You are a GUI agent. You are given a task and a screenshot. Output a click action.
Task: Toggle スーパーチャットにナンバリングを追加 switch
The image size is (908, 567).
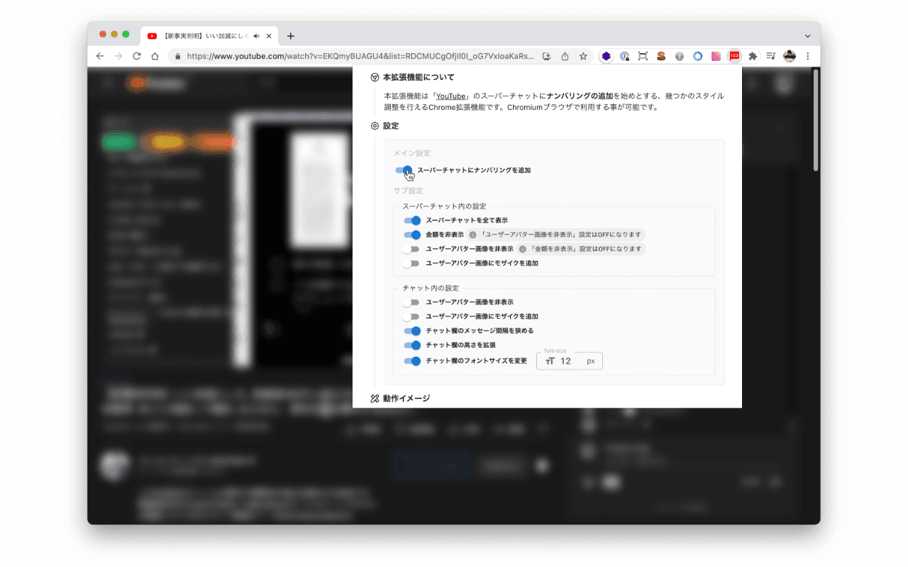click(403, 170)
